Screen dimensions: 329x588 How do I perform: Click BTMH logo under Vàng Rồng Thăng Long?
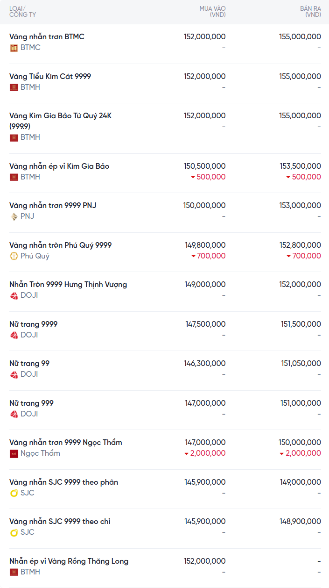pos(14,572)
